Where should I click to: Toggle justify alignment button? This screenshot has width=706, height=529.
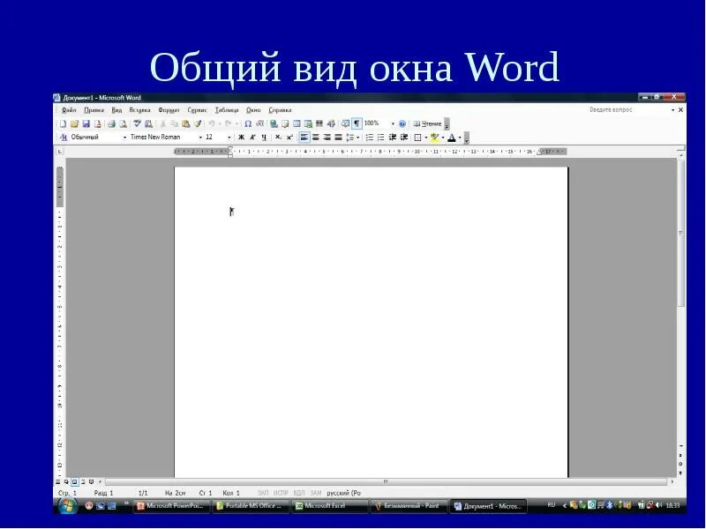tap(338, 138)
